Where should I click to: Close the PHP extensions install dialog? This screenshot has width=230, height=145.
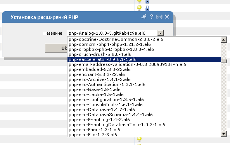167,17
